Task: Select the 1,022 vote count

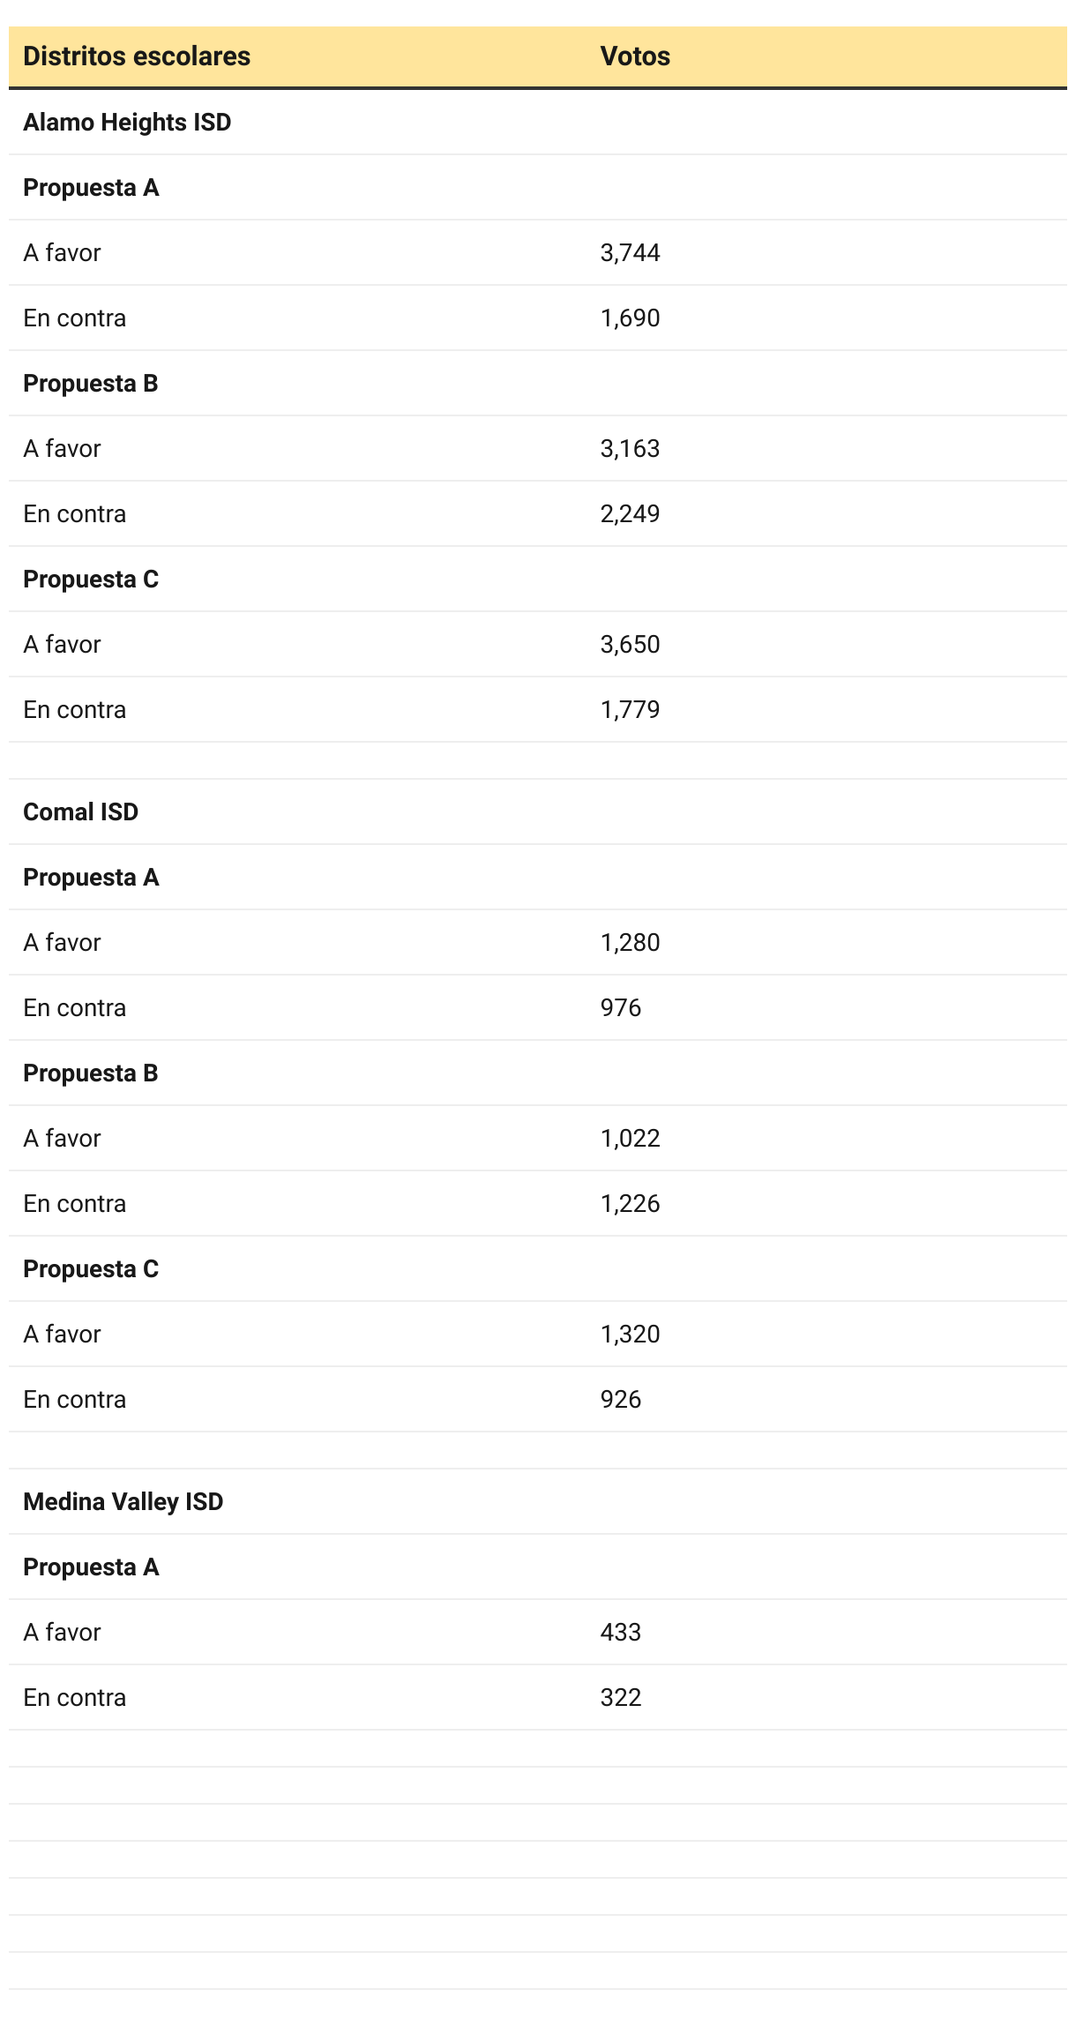Action: (630, 1138)
